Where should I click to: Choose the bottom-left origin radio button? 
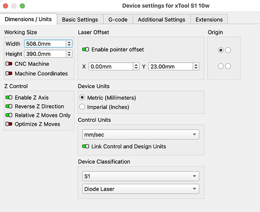coord(221,66)
